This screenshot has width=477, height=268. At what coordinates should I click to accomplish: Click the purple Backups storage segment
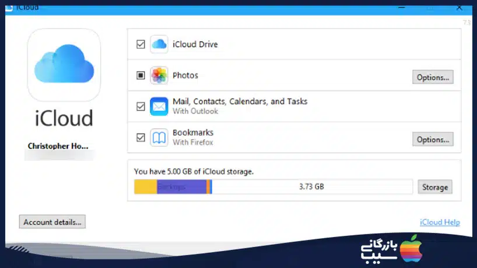(x=181, y=186)
